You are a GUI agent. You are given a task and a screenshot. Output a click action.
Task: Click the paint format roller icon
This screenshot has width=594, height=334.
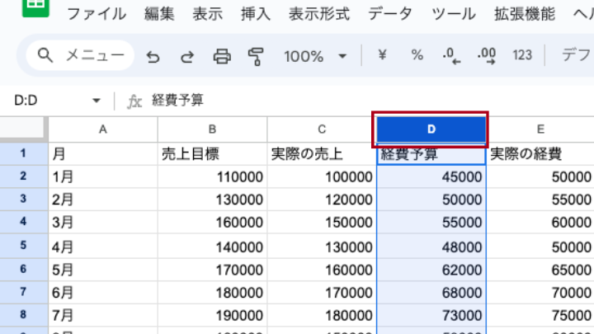256,56
